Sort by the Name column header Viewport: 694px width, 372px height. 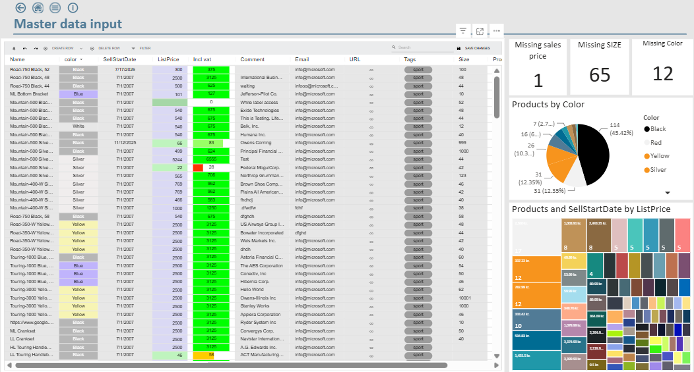(x=17, y=59)
